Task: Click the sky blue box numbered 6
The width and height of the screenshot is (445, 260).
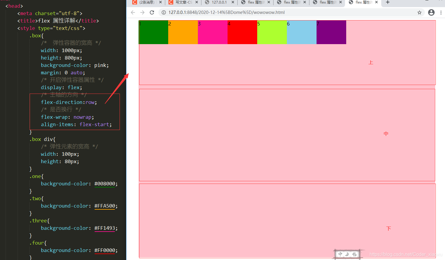Action: 302,32
